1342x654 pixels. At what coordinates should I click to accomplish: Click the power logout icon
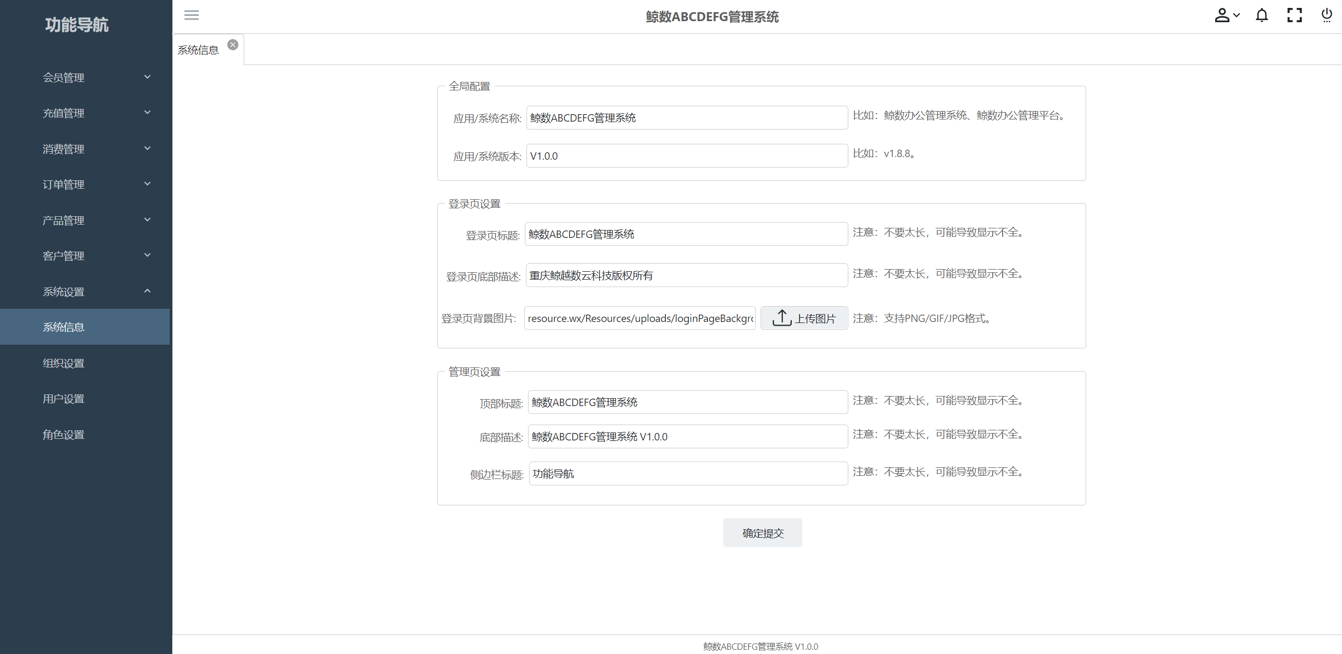pos(1326,15)
